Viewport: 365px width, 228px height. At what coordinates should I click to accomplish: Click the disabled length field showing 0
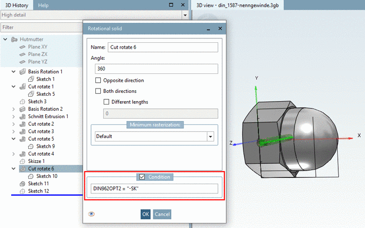click(161, 113)
